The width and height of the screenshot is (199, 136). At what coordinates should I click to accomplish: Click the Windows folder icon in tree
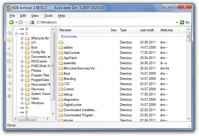(27, 103)
